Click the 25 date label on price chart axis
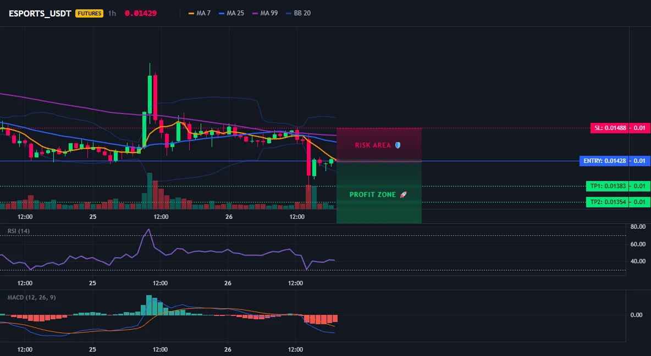Viewport: 651px width, 356px height. click(x=92, y=217)
